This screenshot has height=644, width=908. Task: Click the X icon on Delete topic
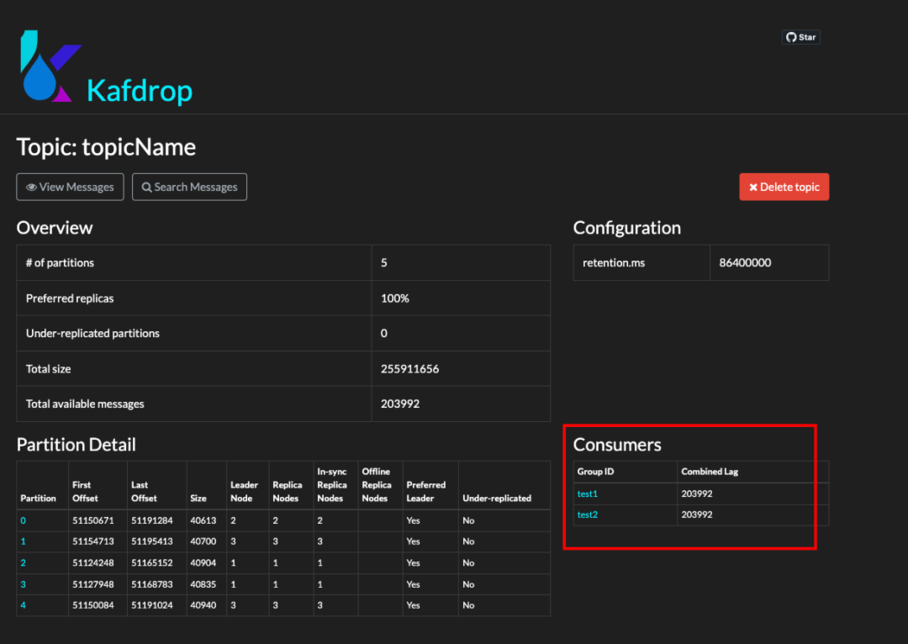[x=753, y=187]
